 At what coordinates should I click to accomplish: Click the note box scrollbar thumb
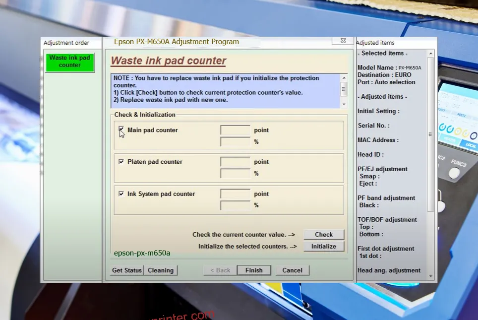point(344,89)
